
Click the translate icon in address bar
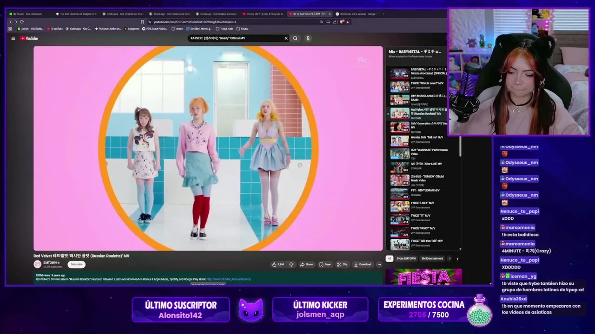click(x=322, y=22)
